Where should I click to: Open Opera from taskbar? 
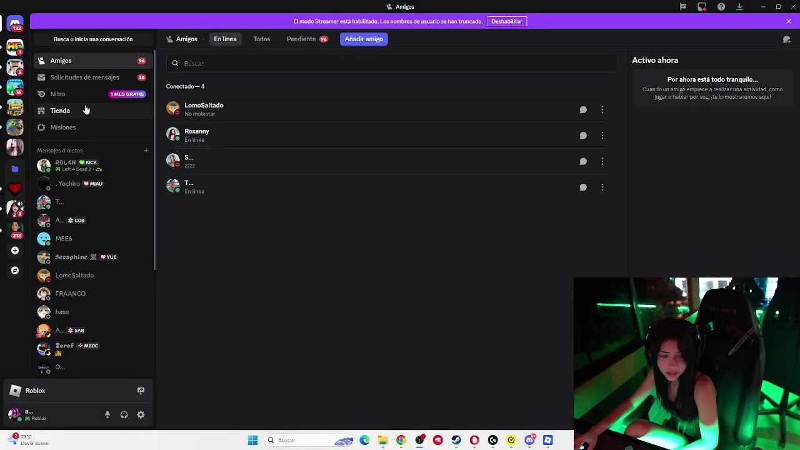click(x=474, y=441)
